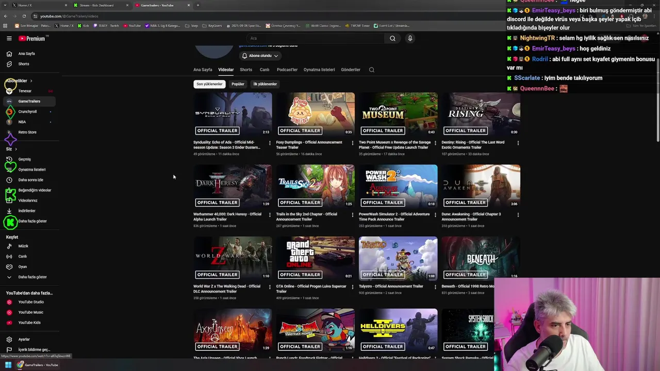Switch to Gönderiler tab
The width and height of the screenshot is (660, 371).
[x=351, y=70]
